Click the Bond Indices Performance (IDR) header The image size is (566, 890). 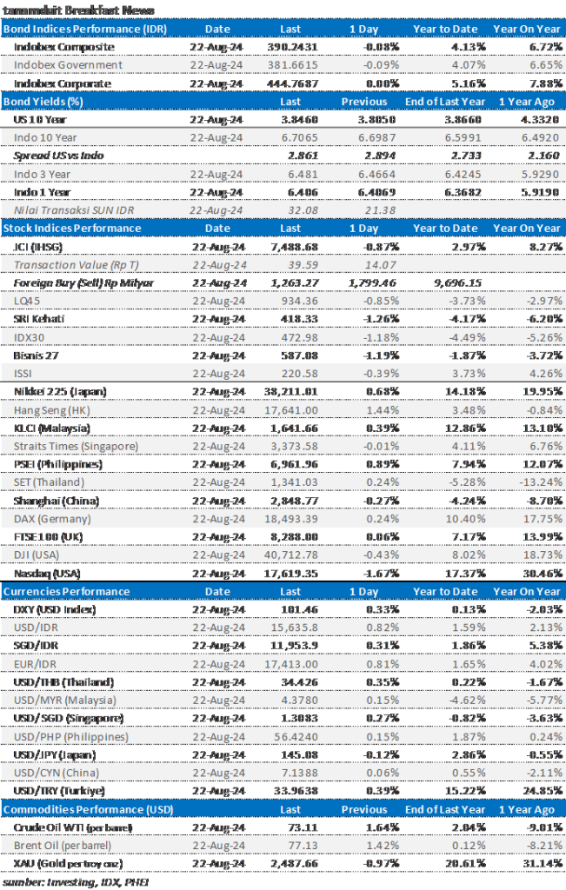83,29
